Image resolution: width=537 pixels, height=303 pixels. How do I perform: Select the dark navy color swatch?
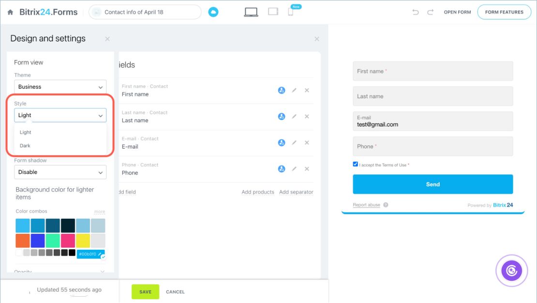68,226
